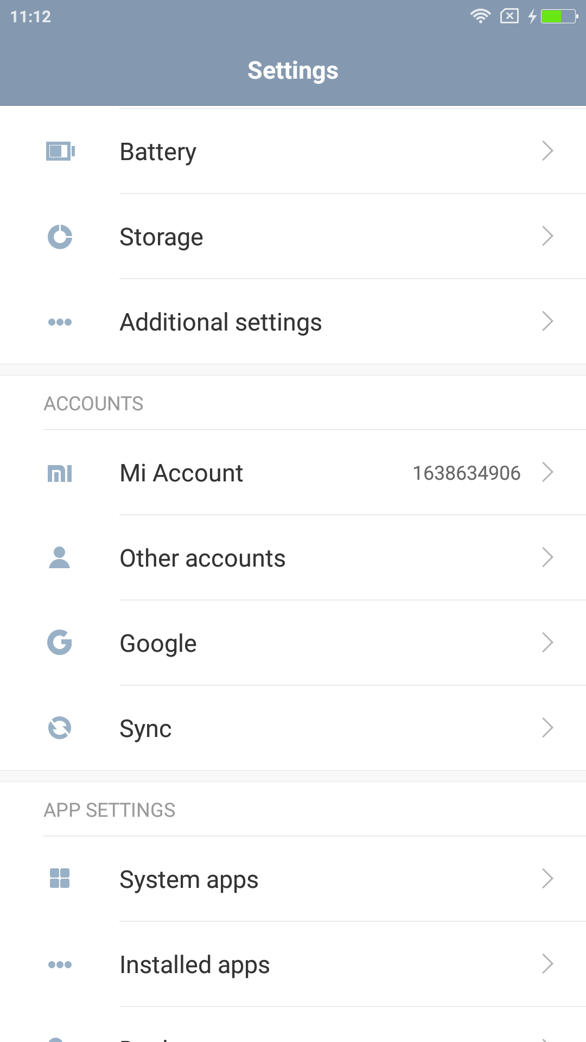Open the Additional settings menu entry
The width and height of the screenshot is (586, 1042).
point(221,322)
